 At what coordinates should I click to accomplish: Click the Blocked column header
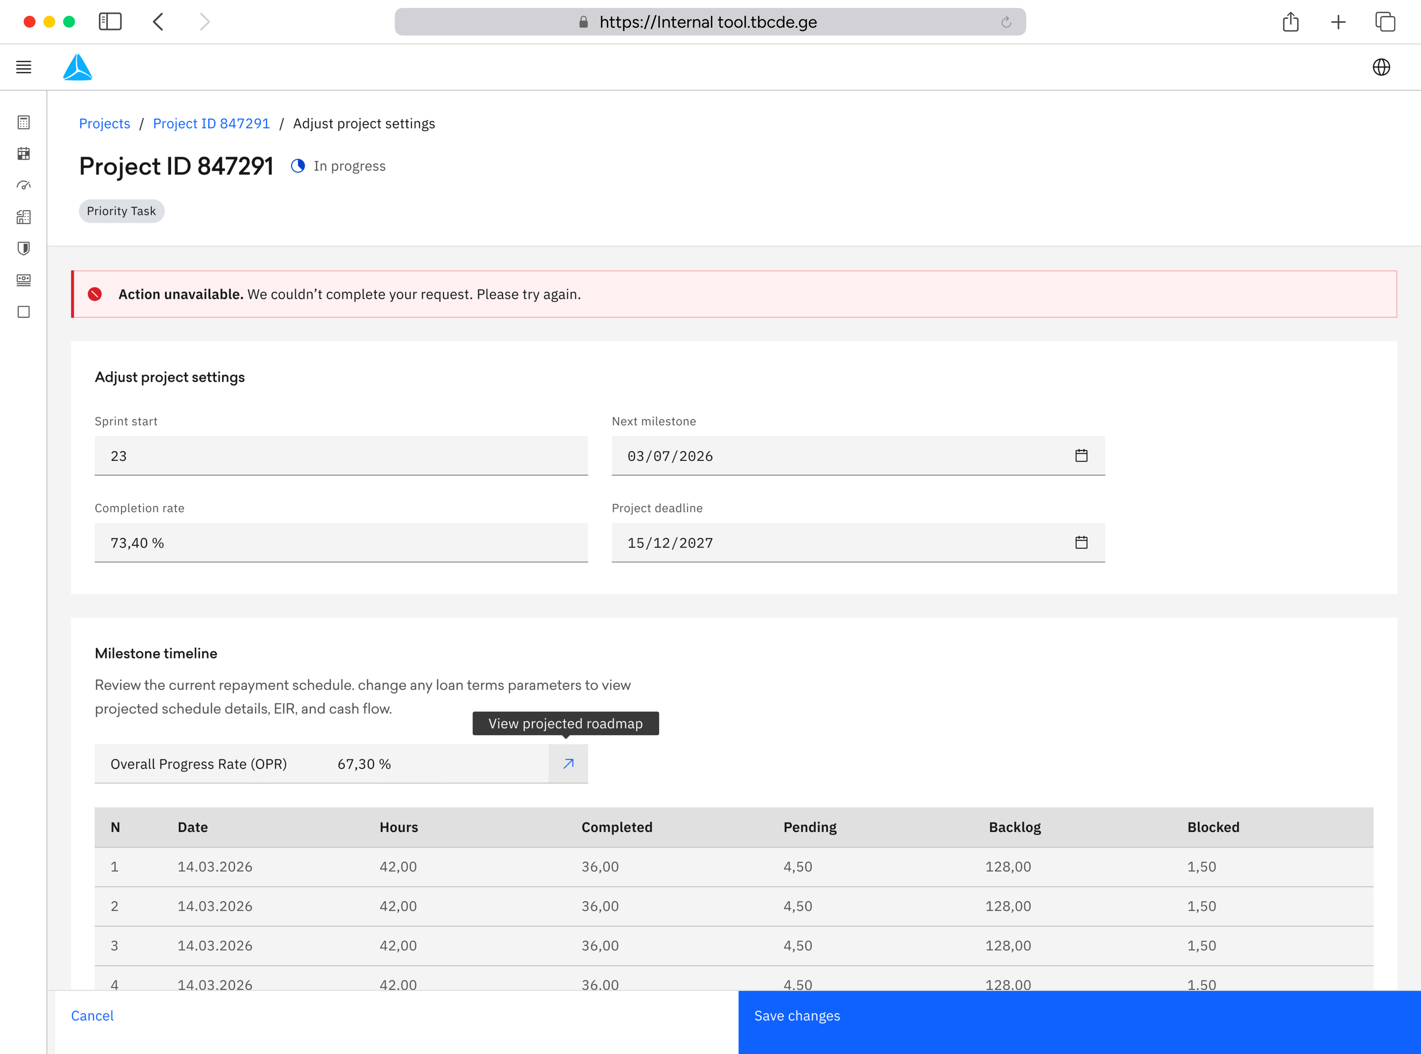pos(1213,827)
